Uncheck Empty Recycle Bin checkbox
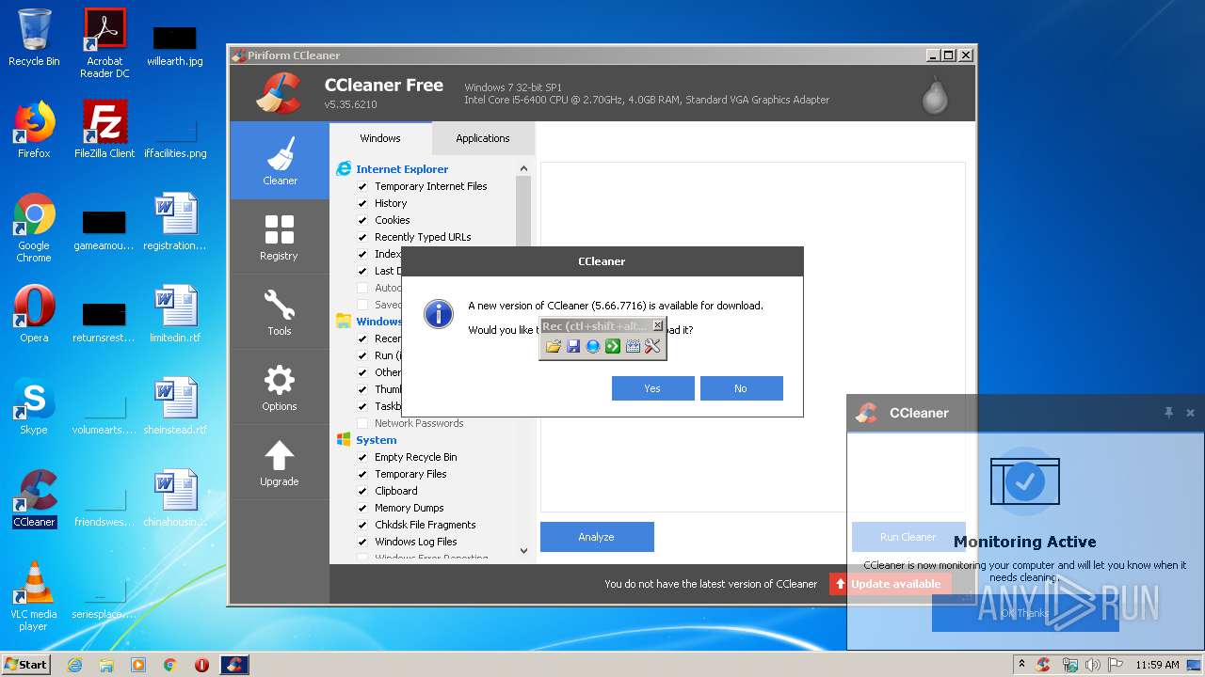 pyautogui.click(x=362, y=457)
